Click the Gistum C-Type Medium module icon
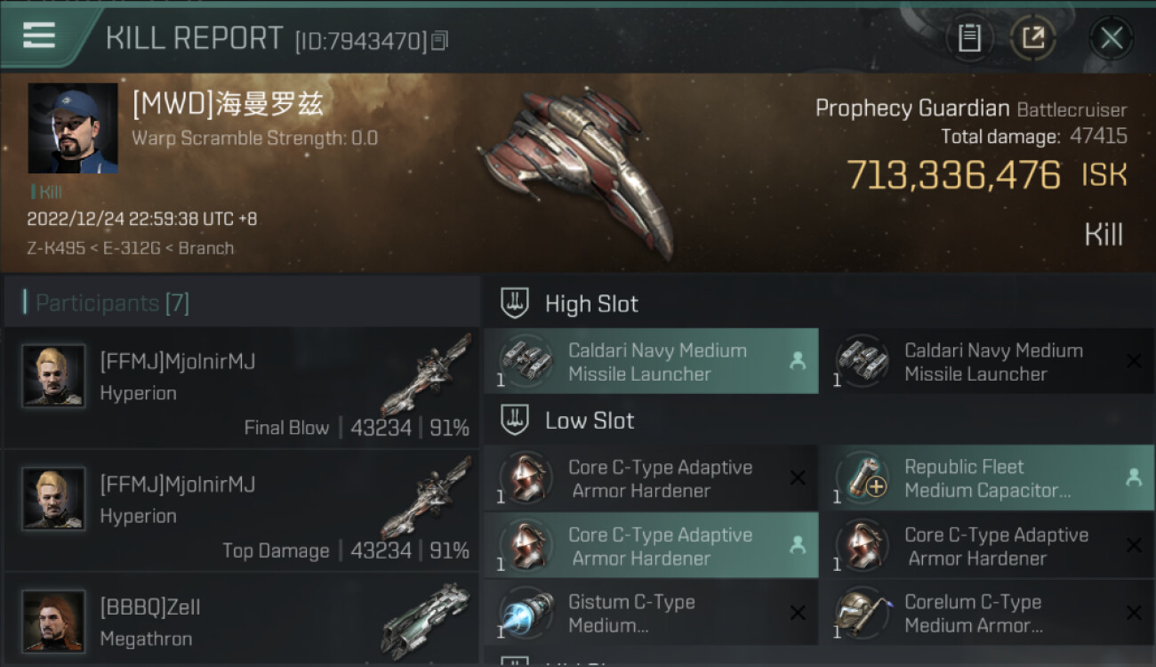This screenshot has height=667, width=1156. point(526,612)
